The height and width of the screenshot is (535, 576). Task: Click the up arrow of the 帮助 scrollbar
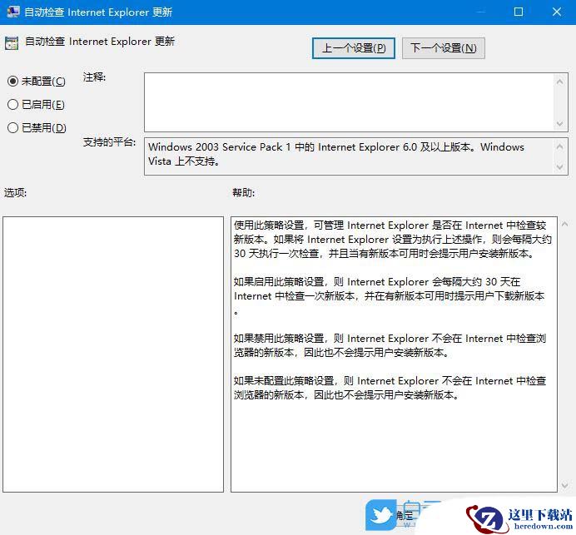click(x=565, y=224)
